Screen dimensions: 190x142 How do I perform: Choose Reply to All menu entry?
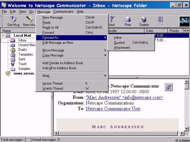coord(72,28)
